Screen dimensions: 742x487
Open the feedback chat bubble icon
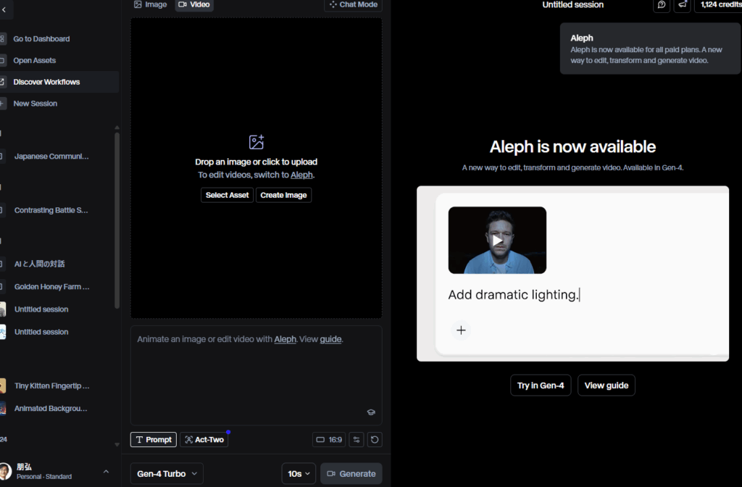coord(662,5)
